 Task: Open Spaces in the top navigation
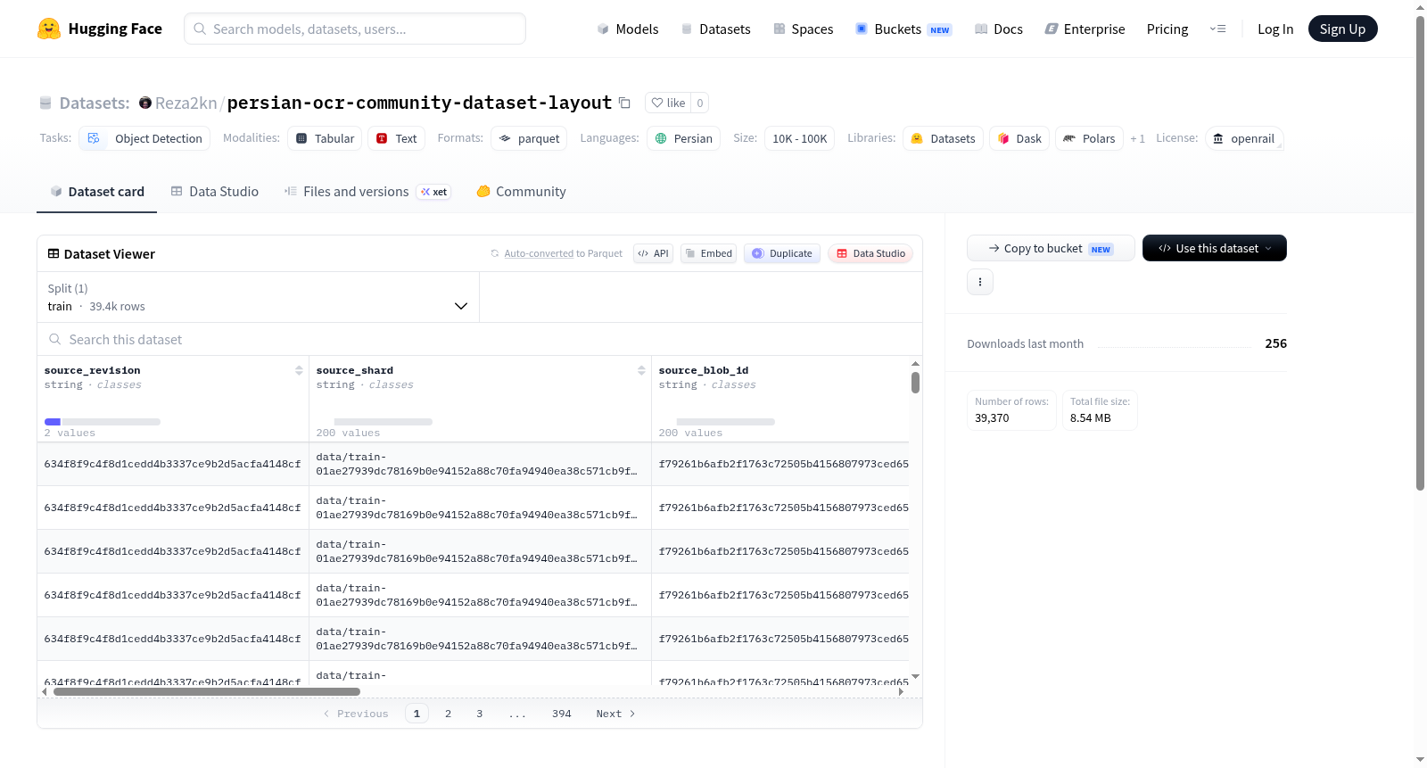coord(803,29)
